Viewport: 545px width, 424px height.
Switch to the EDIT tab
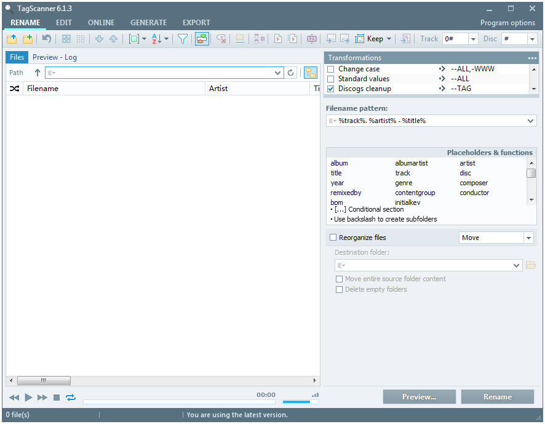pos(64,23)
